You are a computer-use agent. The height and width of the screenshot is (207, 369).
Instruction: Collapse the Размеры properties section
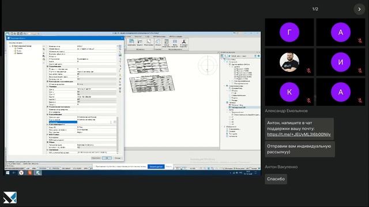tap(48, 87)
